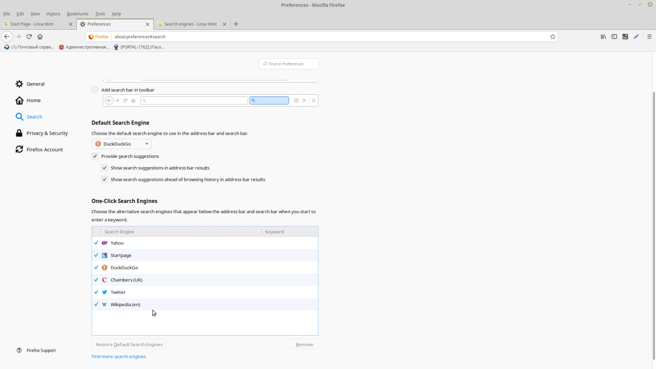Uncheck the Wikipedia (en) one-click engine
Screen dimensions: 656x369
click(96, 304)
